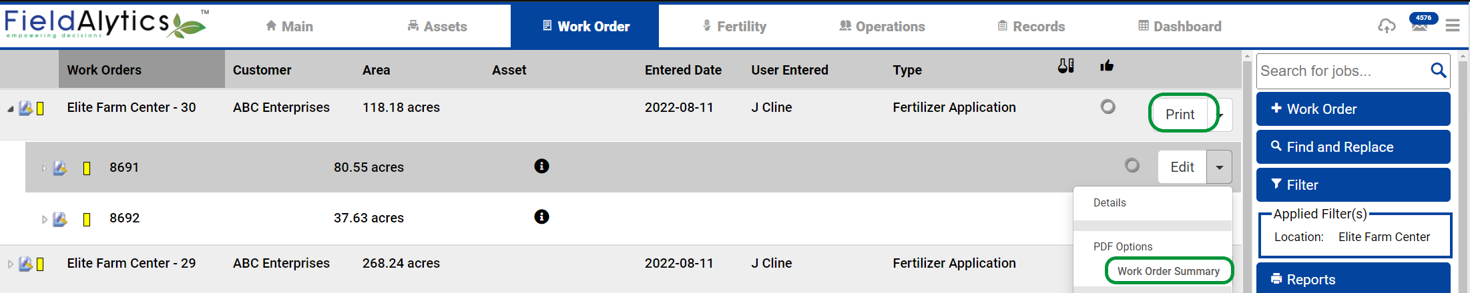Open the dropdown arrow beside Edit
Screen dimensions: 1470x293
[x=1219, y=167]
